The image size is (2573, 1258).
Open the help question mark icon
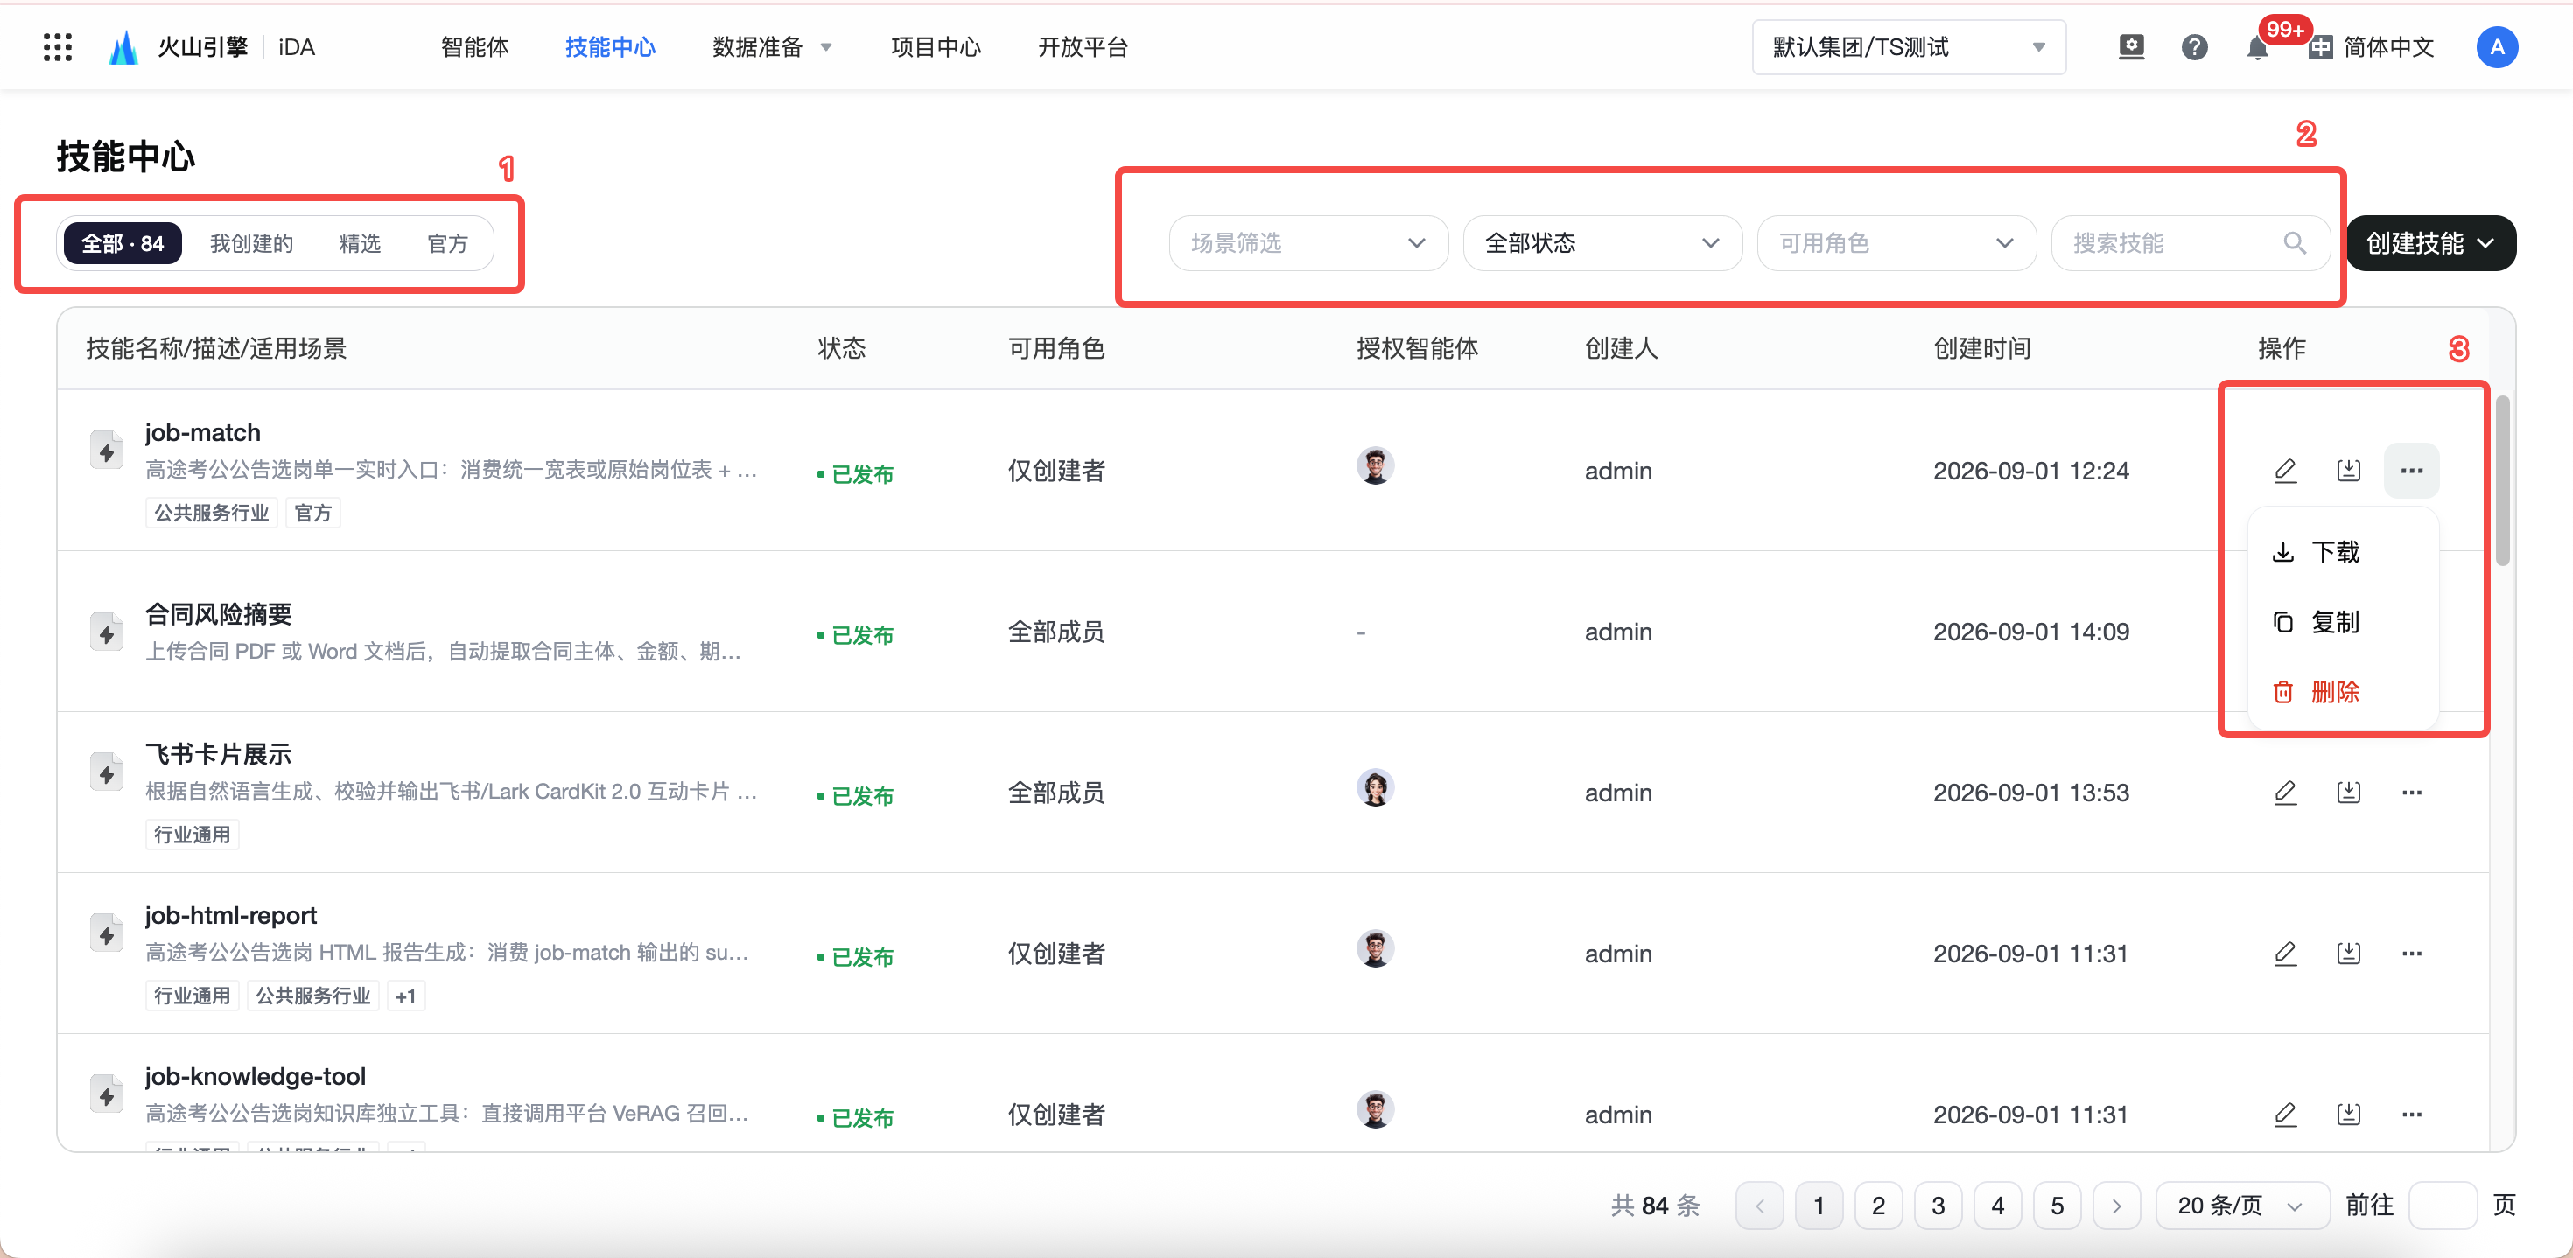coord(2193,47)
